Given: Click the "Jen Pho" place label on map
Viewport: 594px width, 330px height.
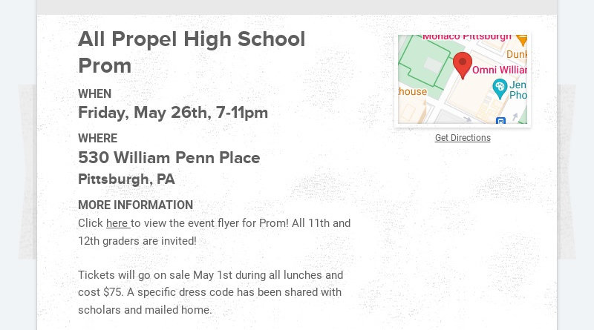Looking at the screenshot, I should pyautogui.click(x=518, y=90).
